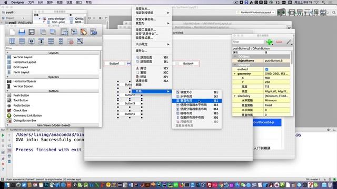337x189 pixels.
Task: Toggle the enabled property checkbox
Action: [x=267, y=69]
